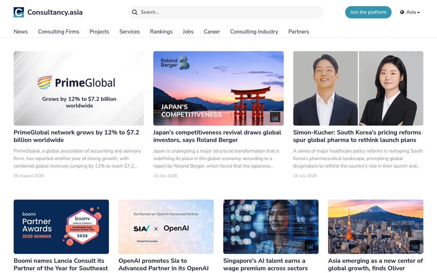Screen dimensions: 437x273
Task: Click the chart icon on Japan's Competitiveness image
Action: tap(275, 117)
